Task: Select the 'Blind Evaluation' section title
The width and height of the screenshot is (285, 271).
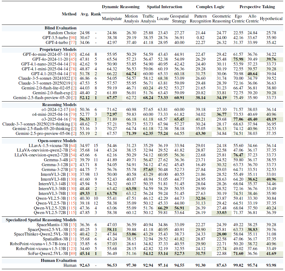Action: click(x=60, y=28)
